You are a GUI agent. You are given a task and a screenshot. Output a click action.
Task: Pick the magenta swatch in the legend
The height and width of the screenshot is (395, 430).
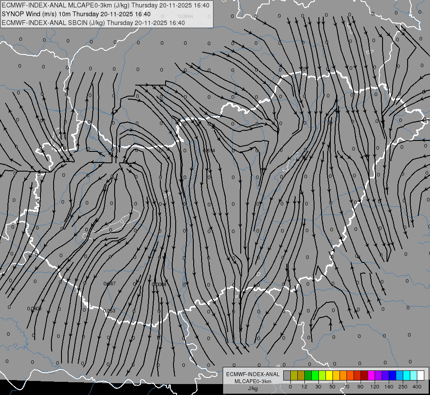(x=371, y=376)
